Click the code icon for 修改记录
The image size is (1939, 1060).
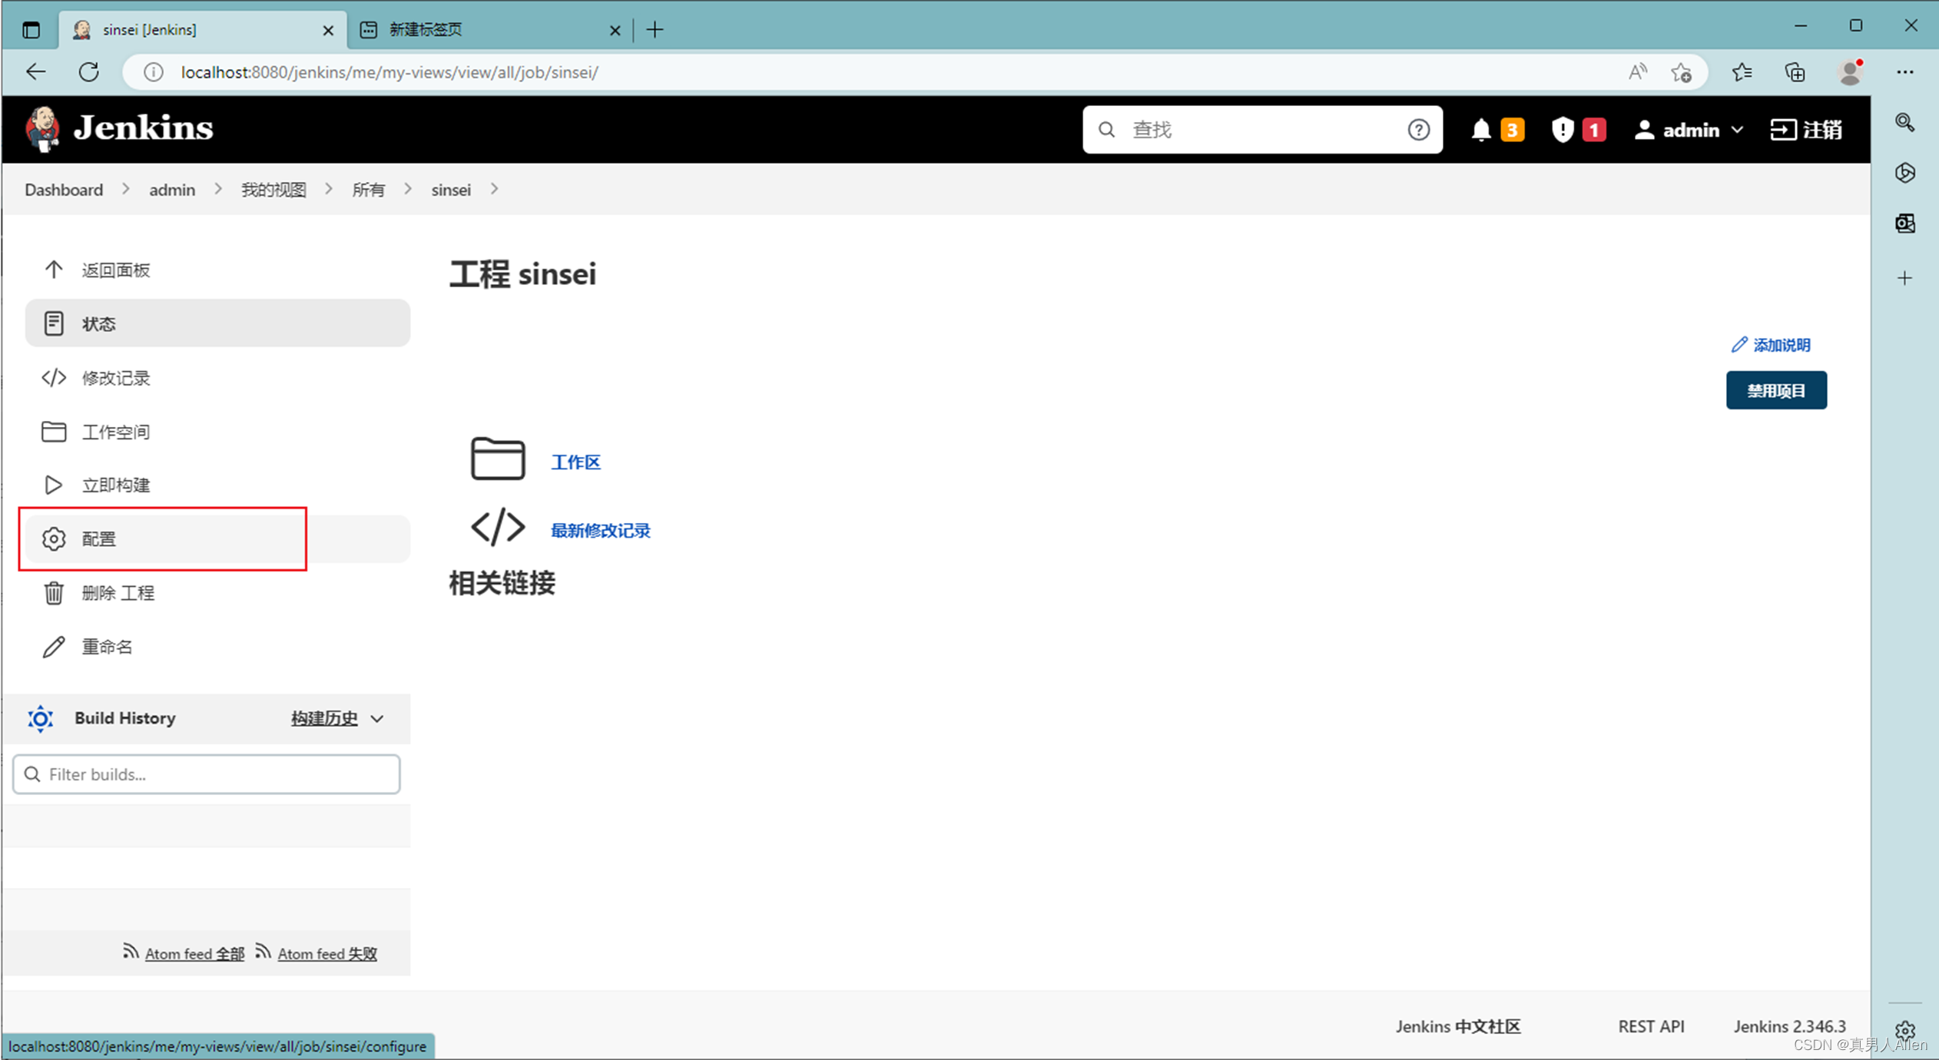tap(54, 378)
